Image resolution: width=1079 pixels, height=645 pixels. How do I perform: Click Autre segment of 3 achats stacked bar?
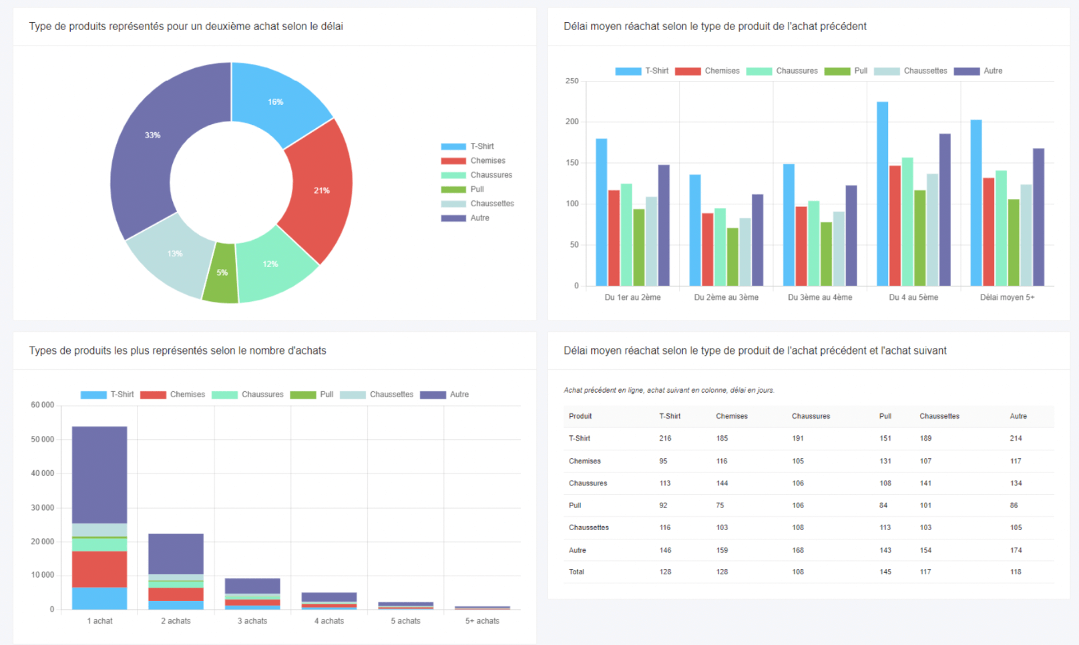coord(252,586)
